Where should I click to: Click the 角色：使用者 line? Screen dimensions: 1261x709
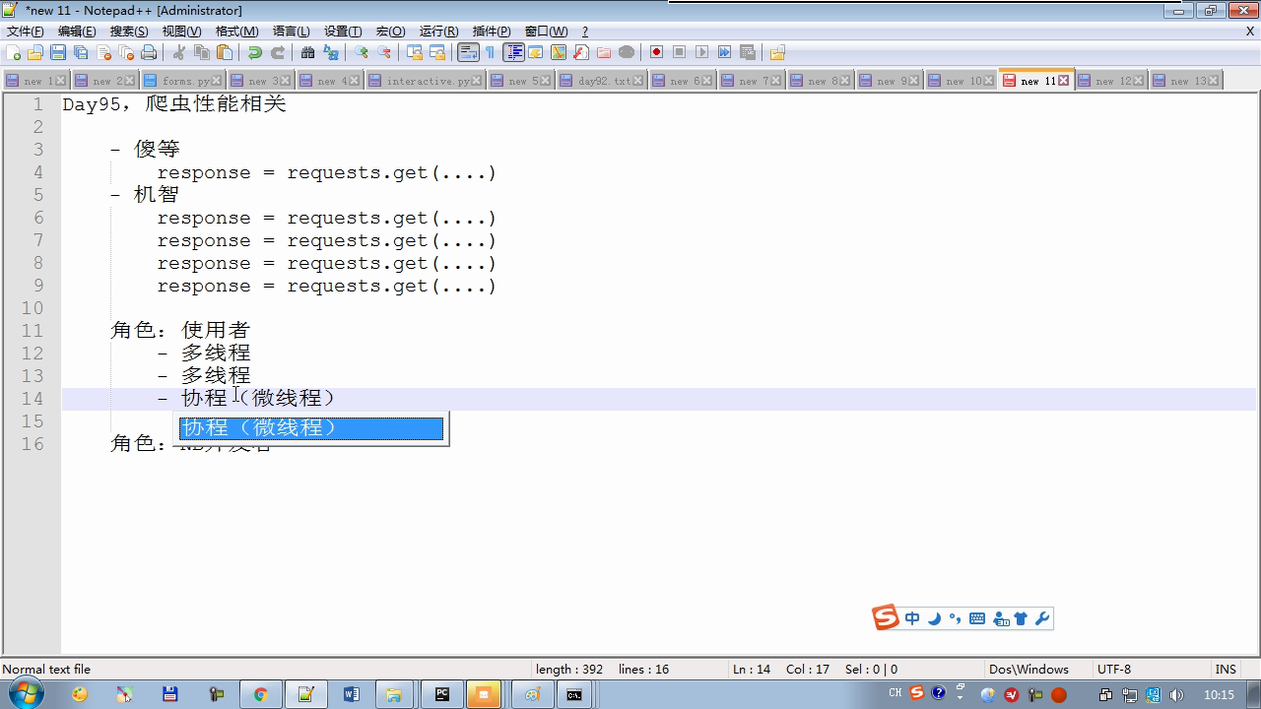(x=180, y=331)
